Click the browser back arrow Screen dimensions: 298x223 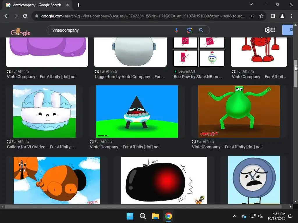tap(6, 16)
